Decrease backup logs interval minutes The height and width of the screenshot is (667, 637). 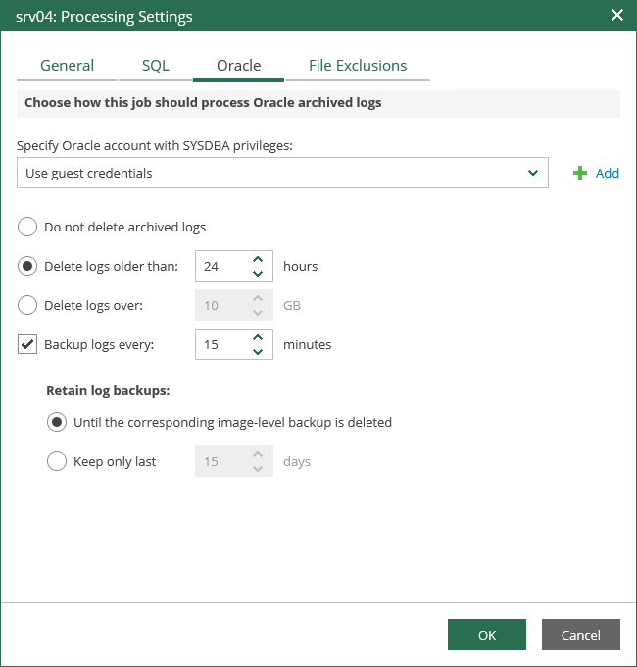(257, 351)
